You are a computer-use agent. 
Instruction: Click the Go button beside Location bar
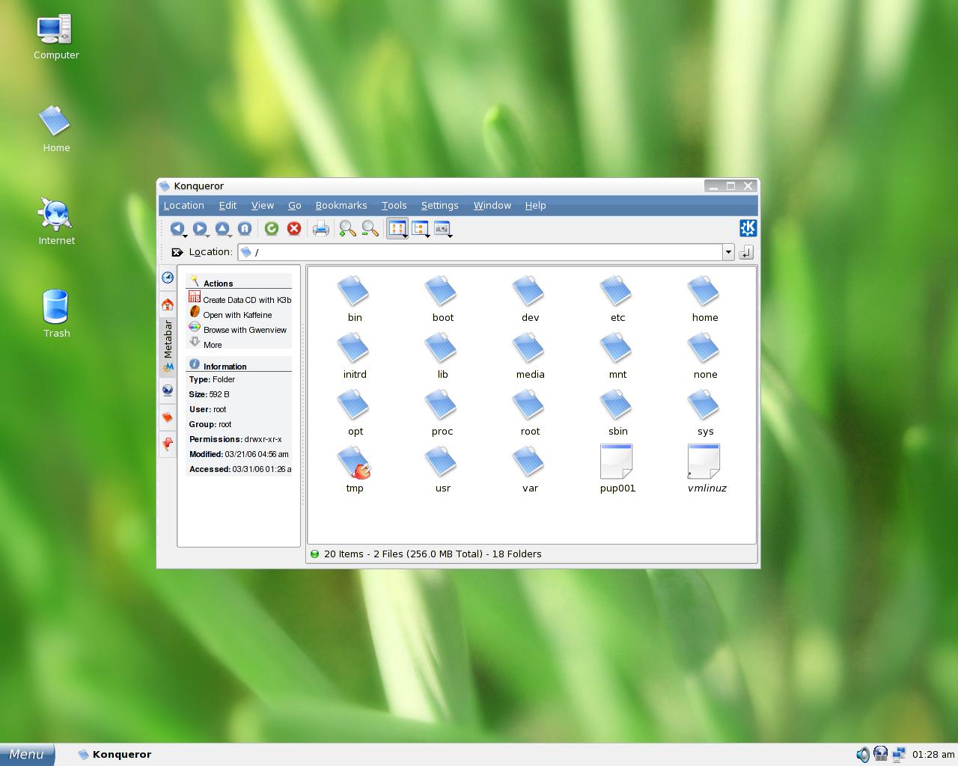tap(746, 253)
